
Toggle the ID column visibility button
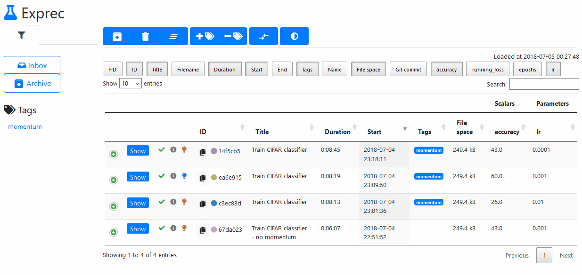(x=134, y=70)
